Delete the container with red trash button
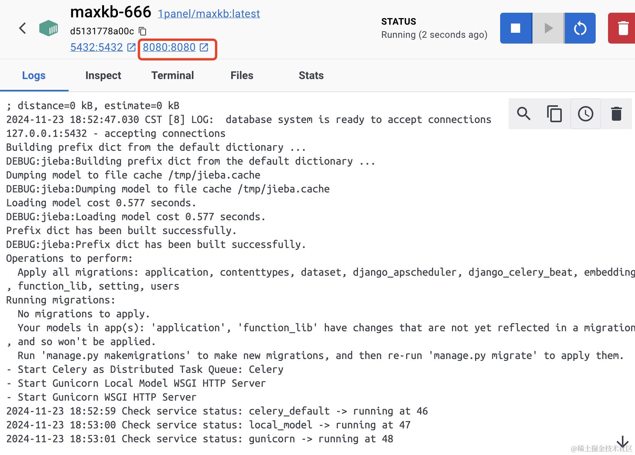The width and height of the screenshot is (635, 455). [x=623, y=28]
